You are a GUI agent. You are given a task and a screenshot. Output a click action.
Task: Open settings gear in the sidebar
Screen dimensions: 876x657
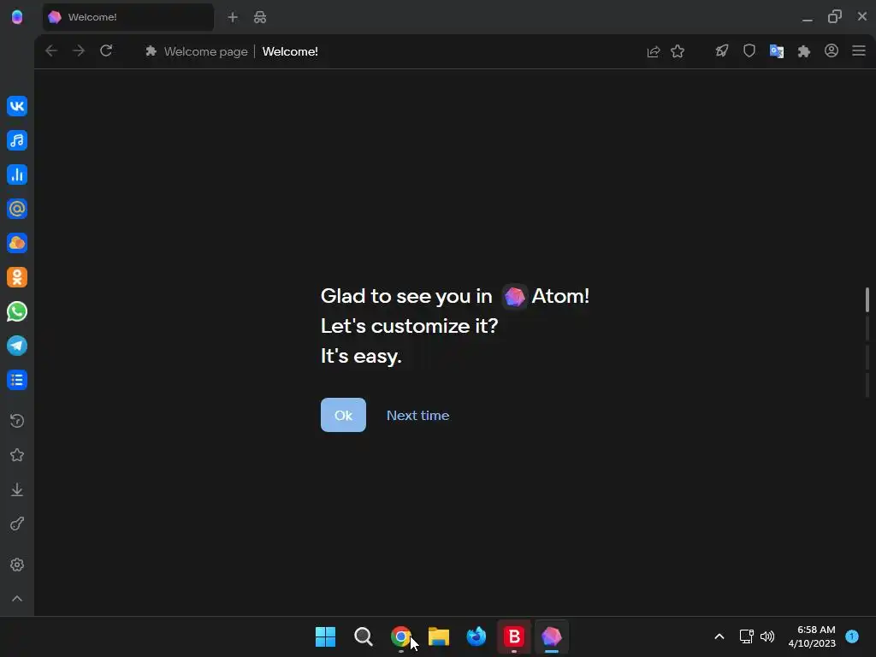tap(17, 565)
